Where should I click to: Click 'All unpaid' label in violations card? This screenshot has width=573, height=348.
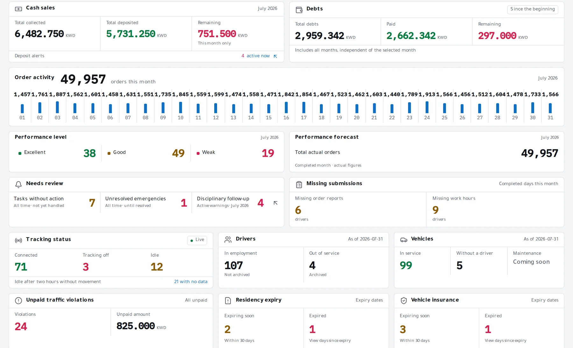(196, 300)
